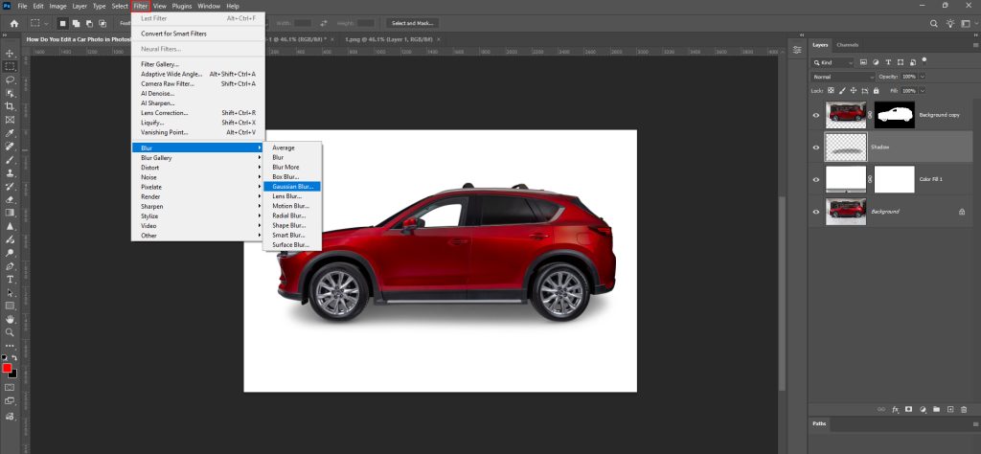
Task: Hide the Background copy layer
Action: pyautogui.click(x=816, y=115)
